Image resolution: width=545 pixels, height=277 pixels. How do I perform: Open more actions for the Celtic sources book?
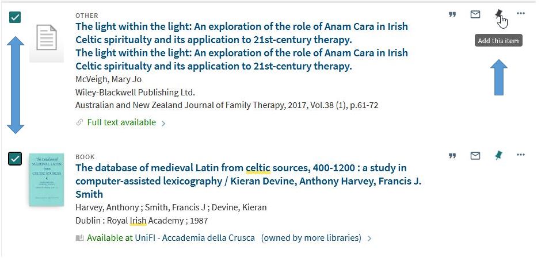pyautogui.click(x=521, y=155)
